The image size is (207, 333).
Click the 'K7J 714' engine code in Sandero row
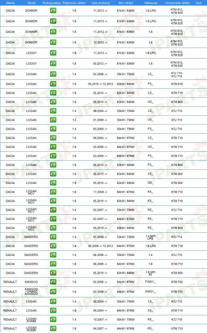coord(177,237)
